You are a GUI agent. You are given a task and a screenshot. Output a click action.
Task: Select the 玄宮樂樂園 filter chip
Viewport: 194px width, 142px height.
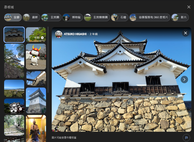click(97, 17)
